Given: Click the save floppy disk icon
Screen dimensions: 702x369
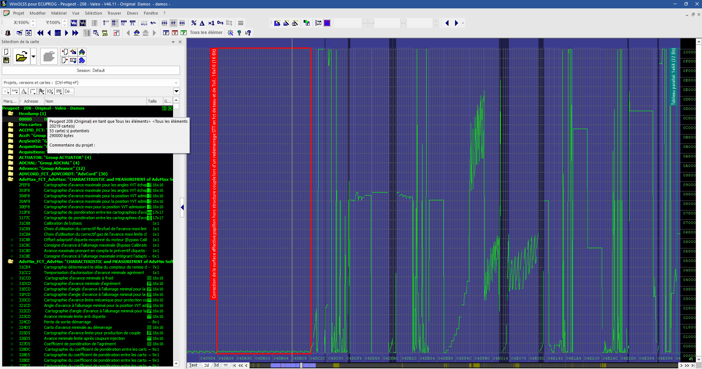Looking at the screenshot, I should tap(6, 60).
